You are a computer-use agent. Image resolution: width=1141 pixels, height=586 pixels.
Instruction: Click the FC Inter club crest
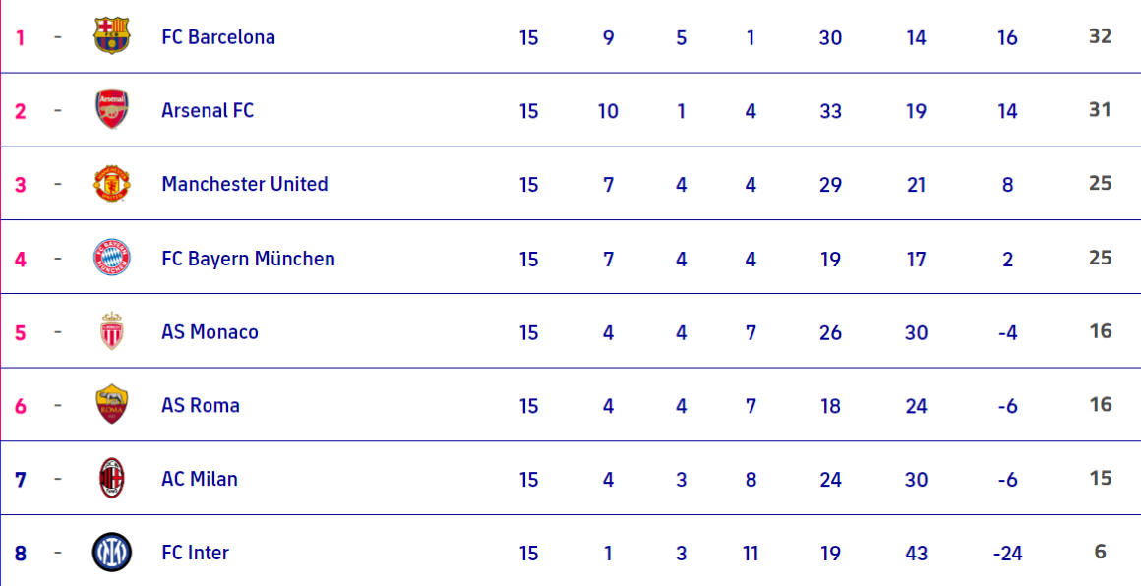point(111,553)
